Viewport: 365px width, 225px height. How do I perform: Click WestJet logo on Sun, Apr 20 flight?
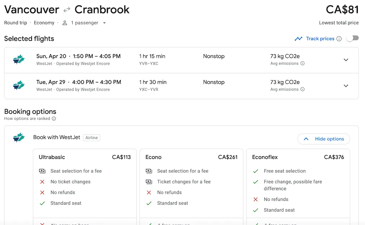click(19, 60)
